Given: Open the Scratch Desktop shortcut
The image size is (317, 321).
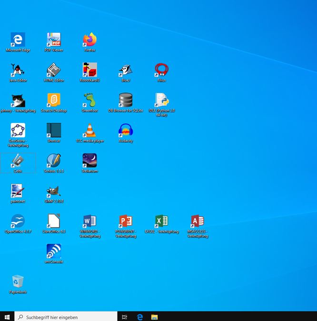Looking at the screenshot, I should pos(54,100).
